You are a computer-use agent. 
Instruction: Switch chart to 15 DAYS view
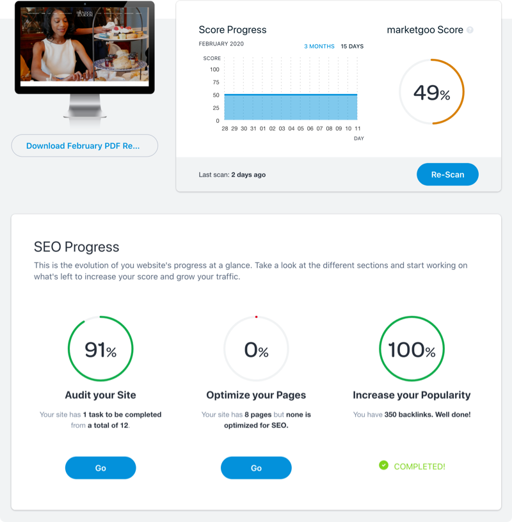[352, 47]
